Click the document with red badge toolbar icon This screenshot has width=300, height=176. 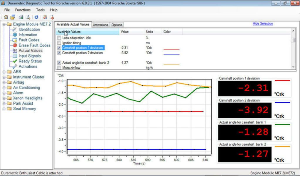[x=52, y=17]
